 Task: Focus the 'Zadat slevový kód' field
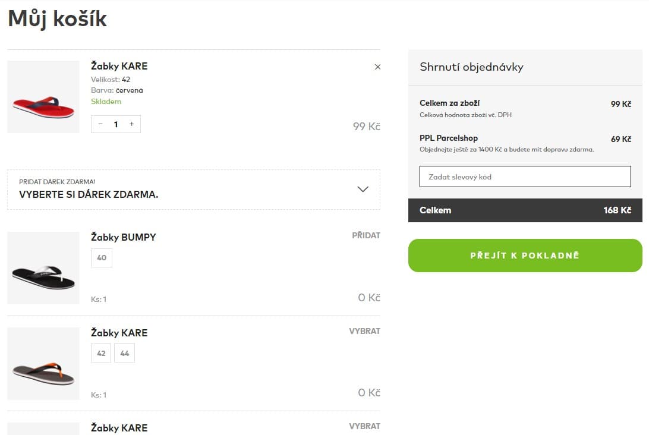pos(525,176)
